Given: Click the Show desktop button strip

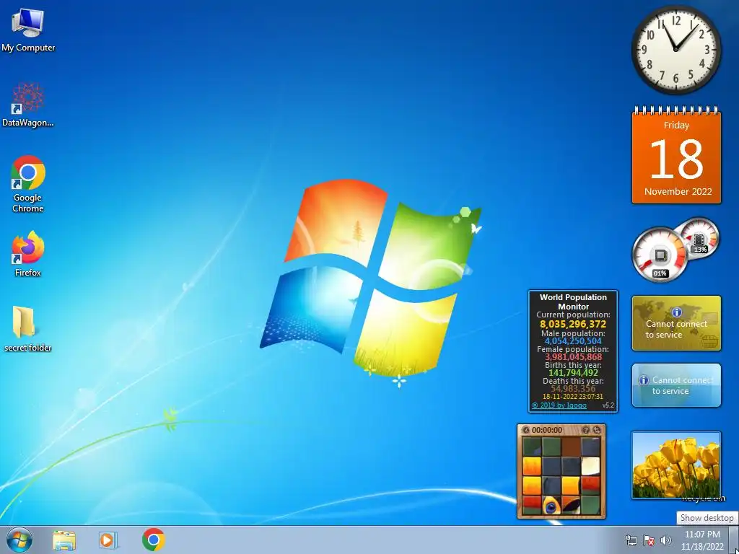Looking at the screenshot, I should point(734,540).
